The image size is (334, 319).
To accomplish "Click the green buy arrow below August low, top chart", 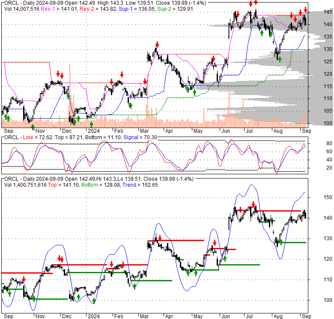I will (280, 60).
